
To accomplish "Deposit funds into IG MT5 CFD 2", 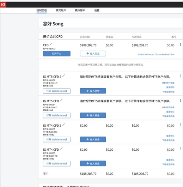I will click(x=93, y=91).
